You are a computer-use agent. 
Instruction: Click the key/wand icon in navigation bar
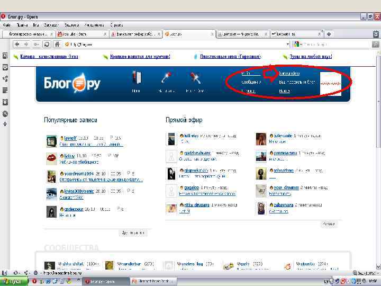coord(36,44)
